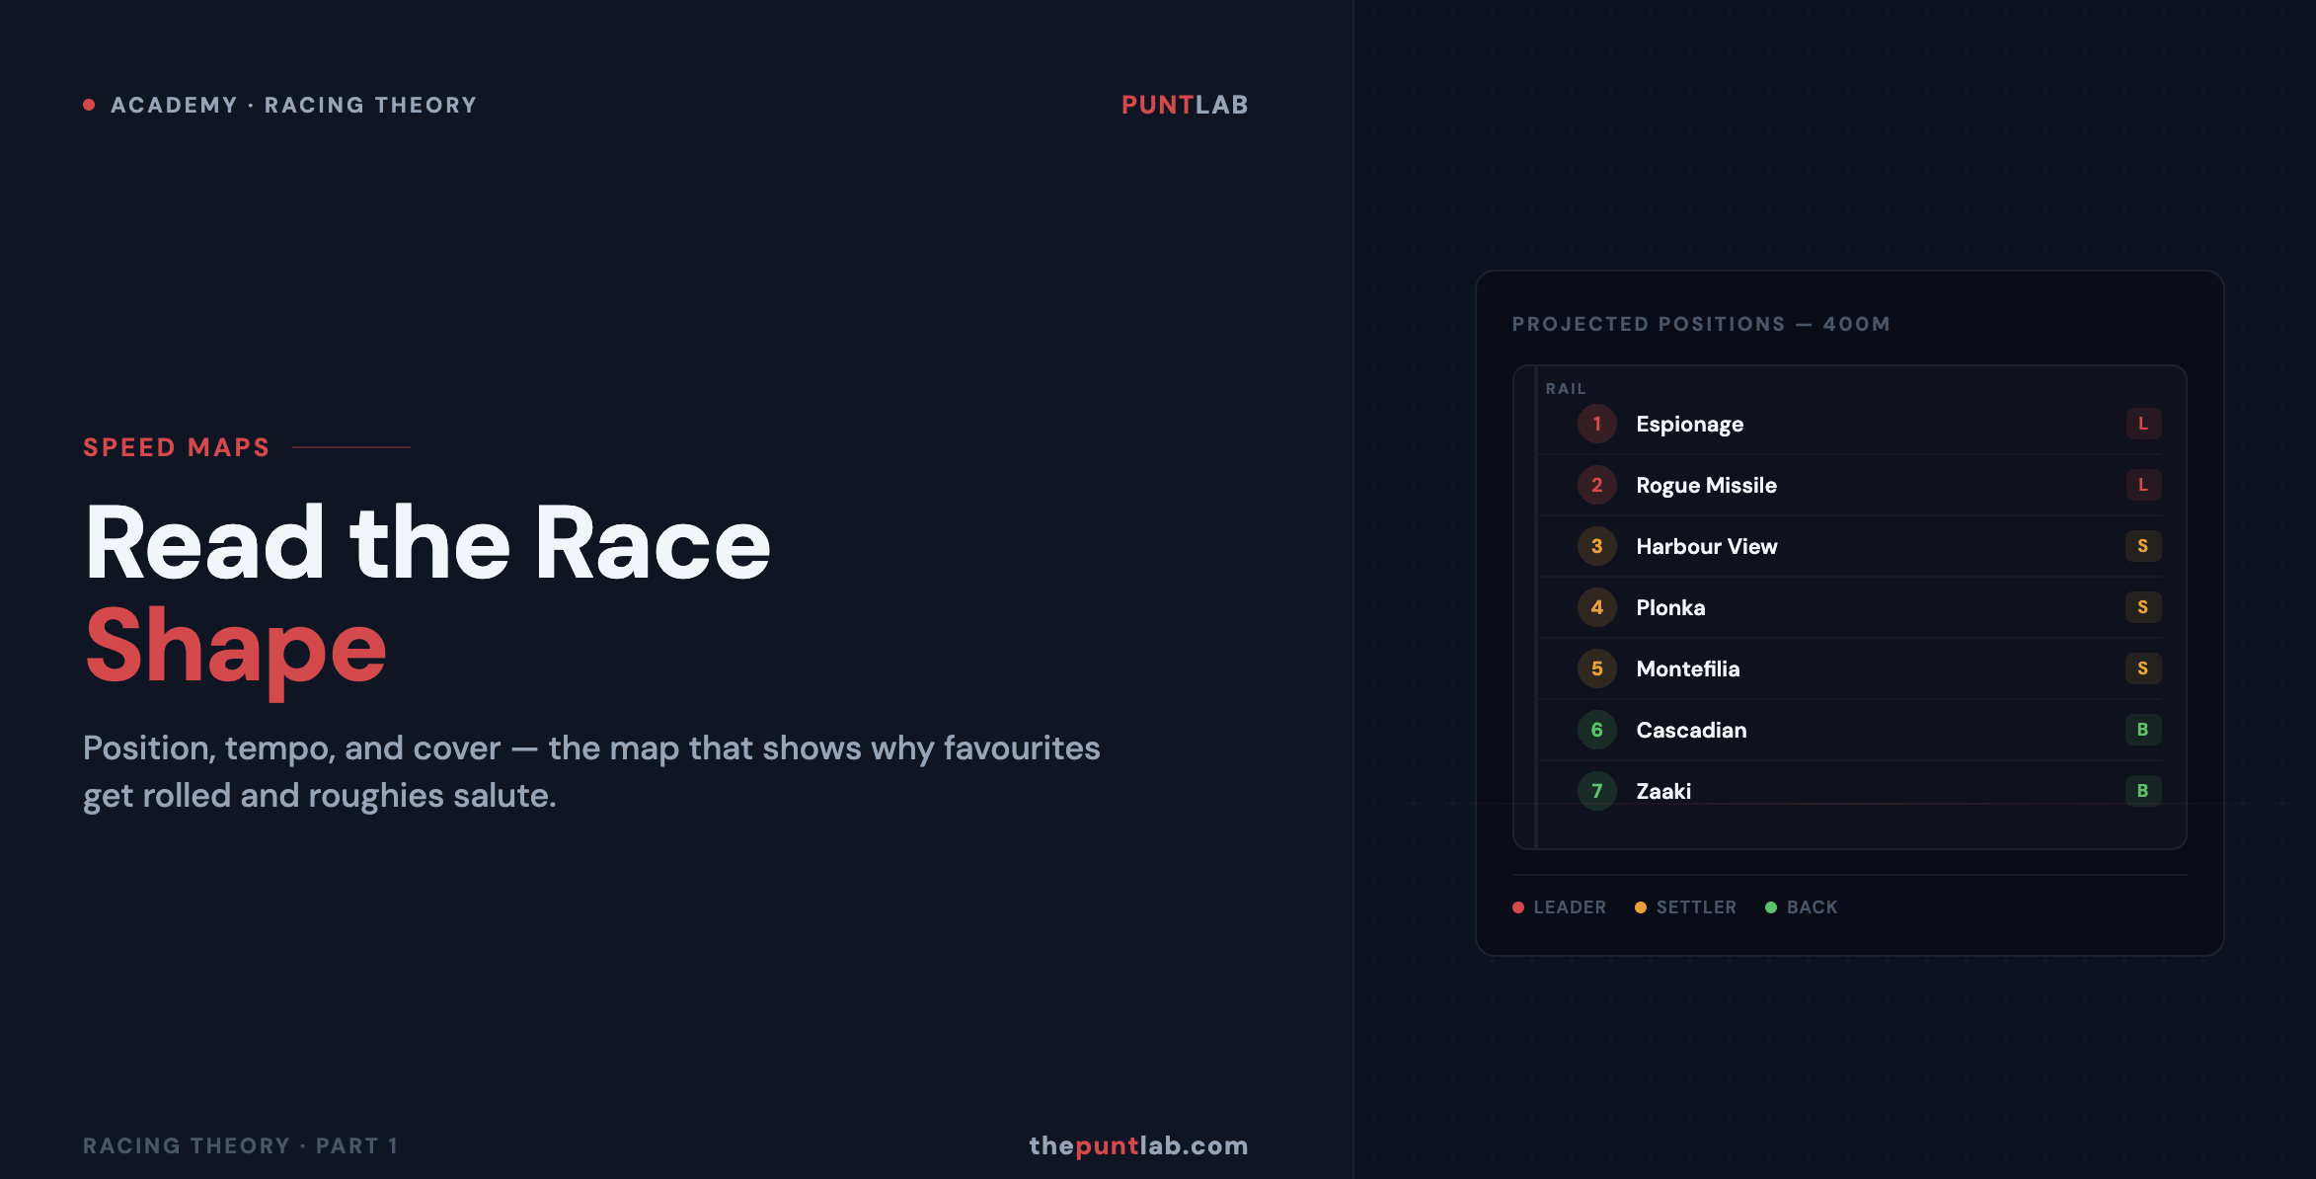Toggle the BACK legend dot

(x=1770, y=906)
